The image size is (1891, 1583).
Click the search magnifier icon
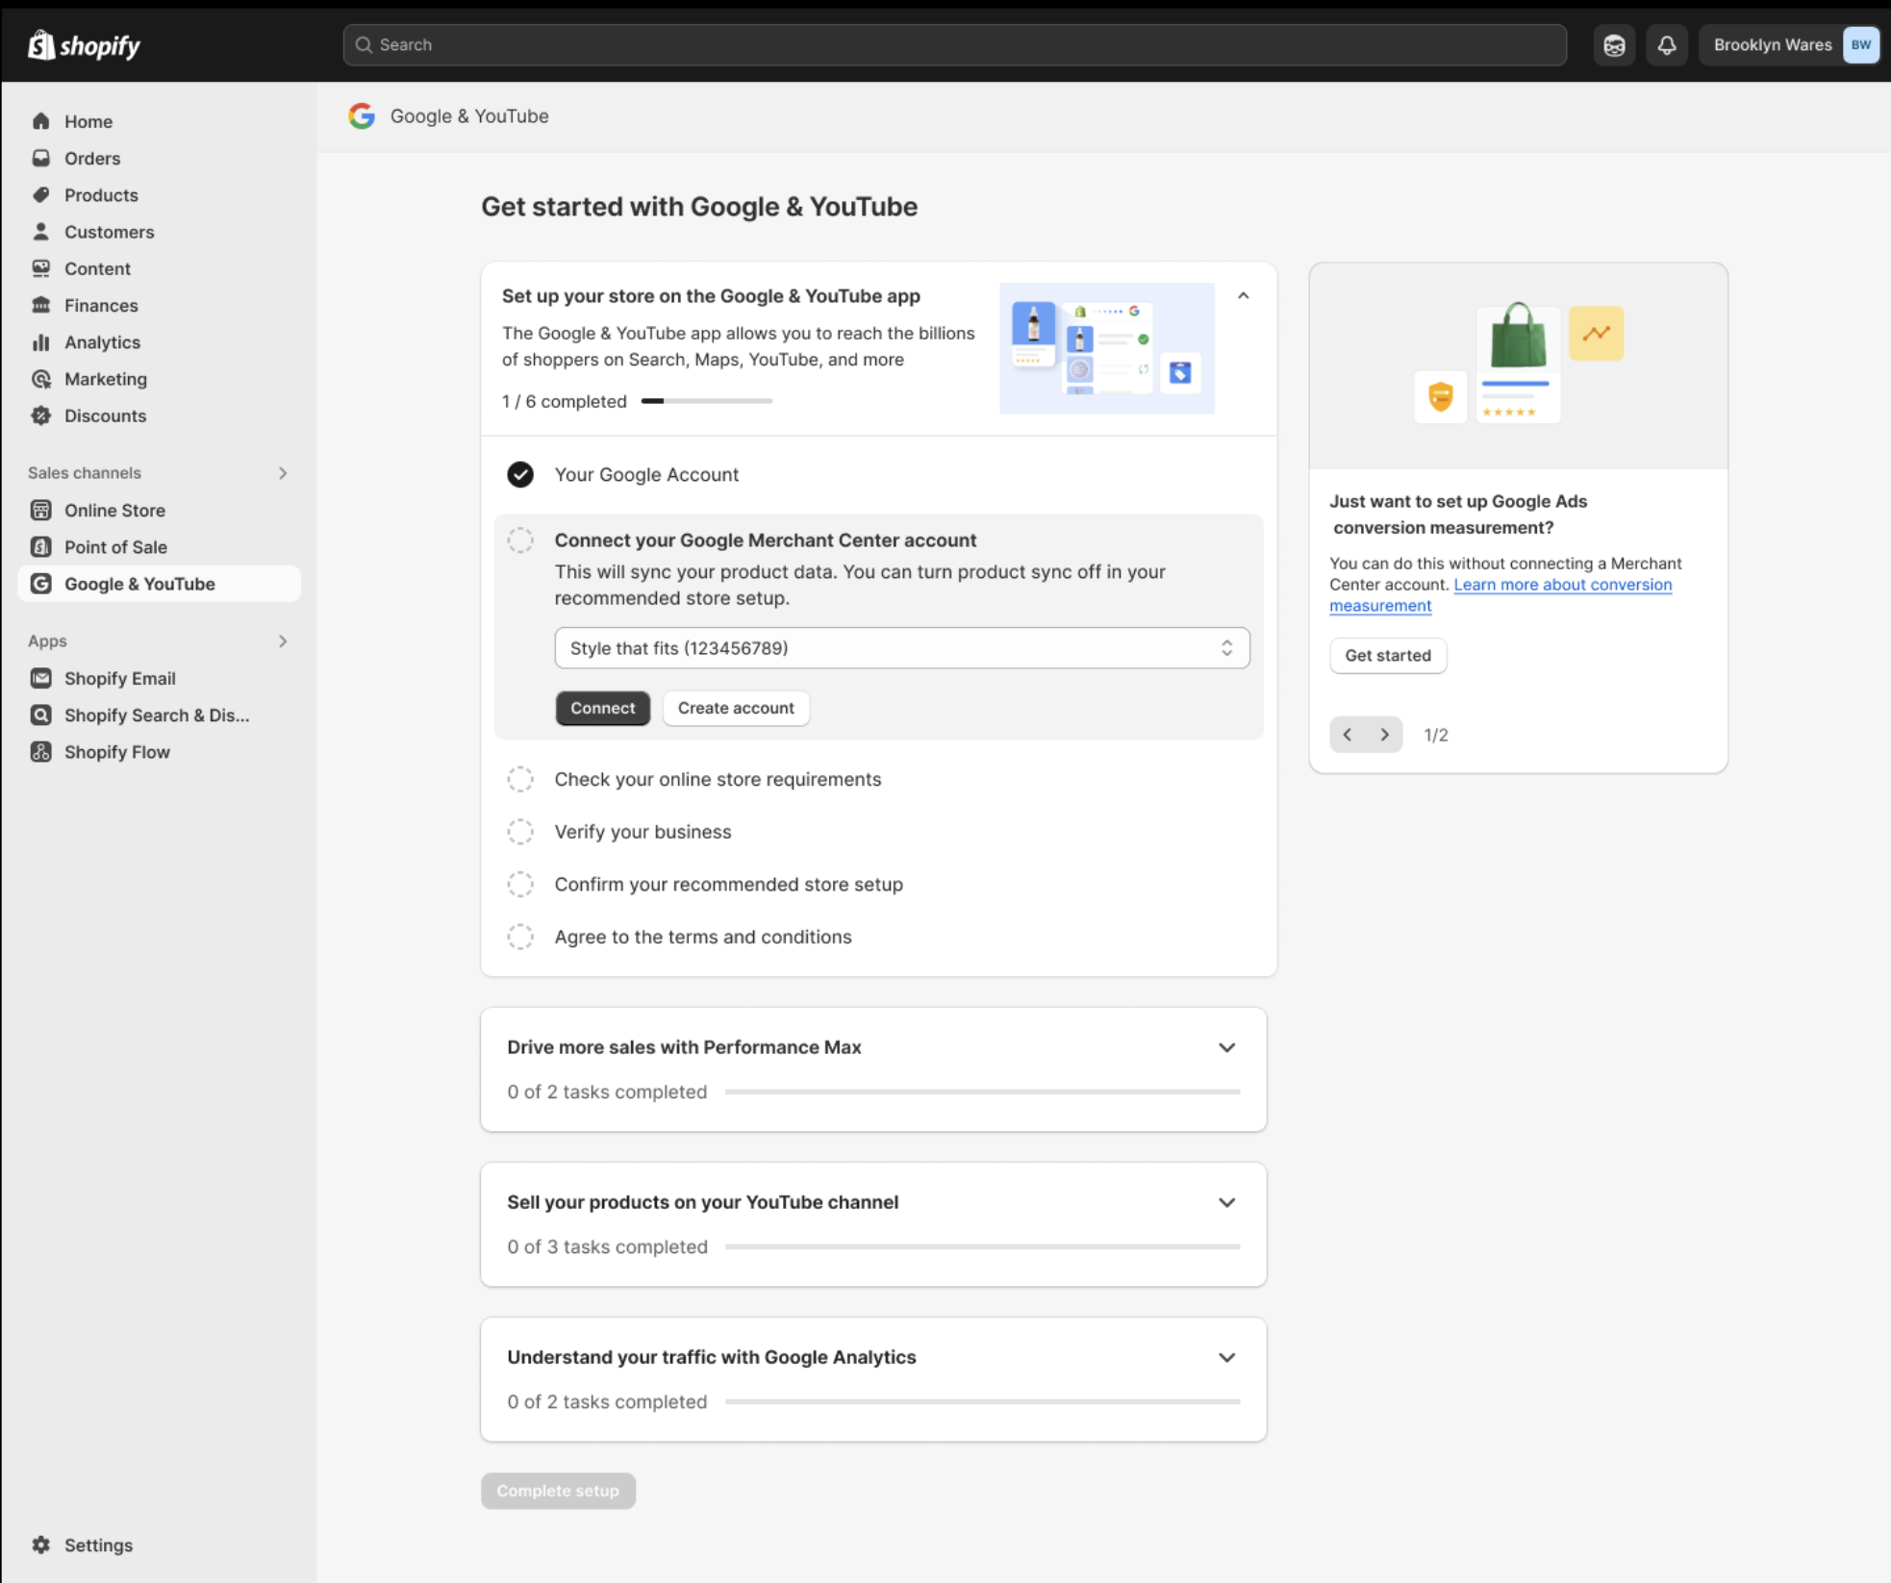pyautogui.click(x=364, y=44)
